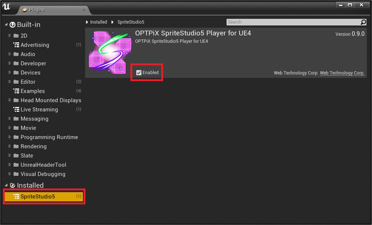
Task: Click the Installed breadcrumb
Action: 98,22
